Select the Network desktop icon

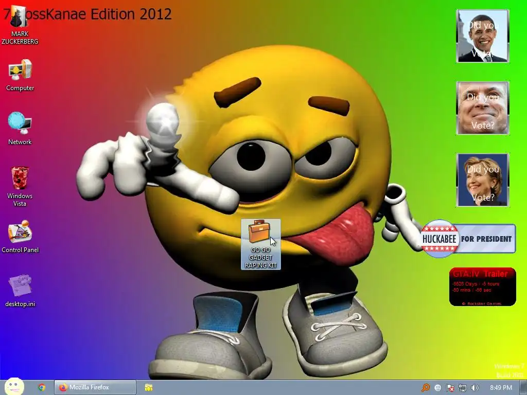pos(20,128)
